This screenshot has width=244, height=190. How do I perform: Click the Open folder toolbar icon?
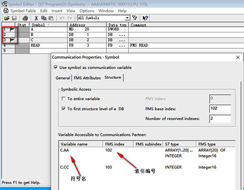point(7,18)
